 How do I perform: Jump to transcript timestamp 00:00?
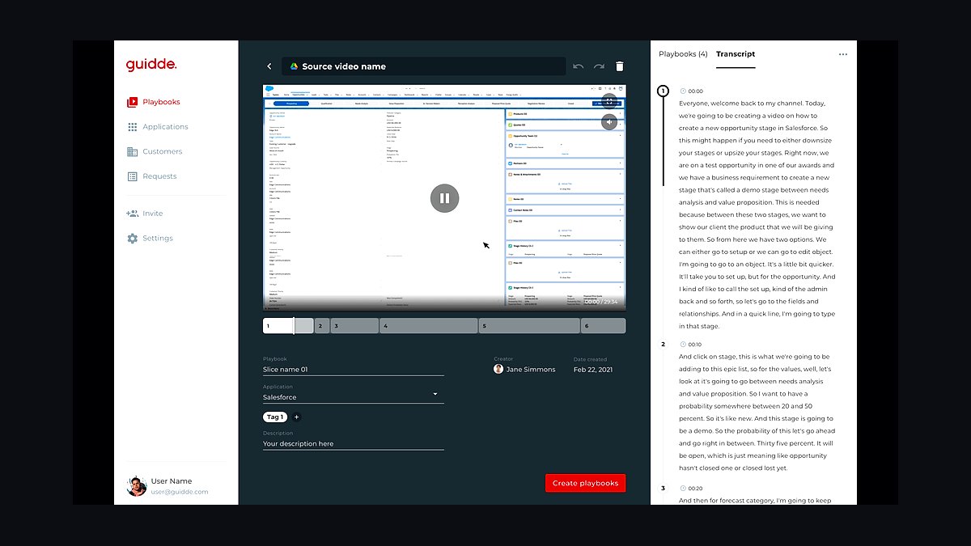coord(692,91)
